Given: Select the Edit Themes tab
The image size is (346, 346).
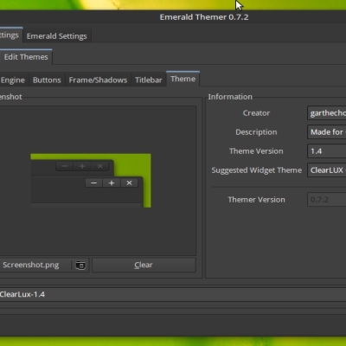Looking at the screenshot, I should (26, 57).
